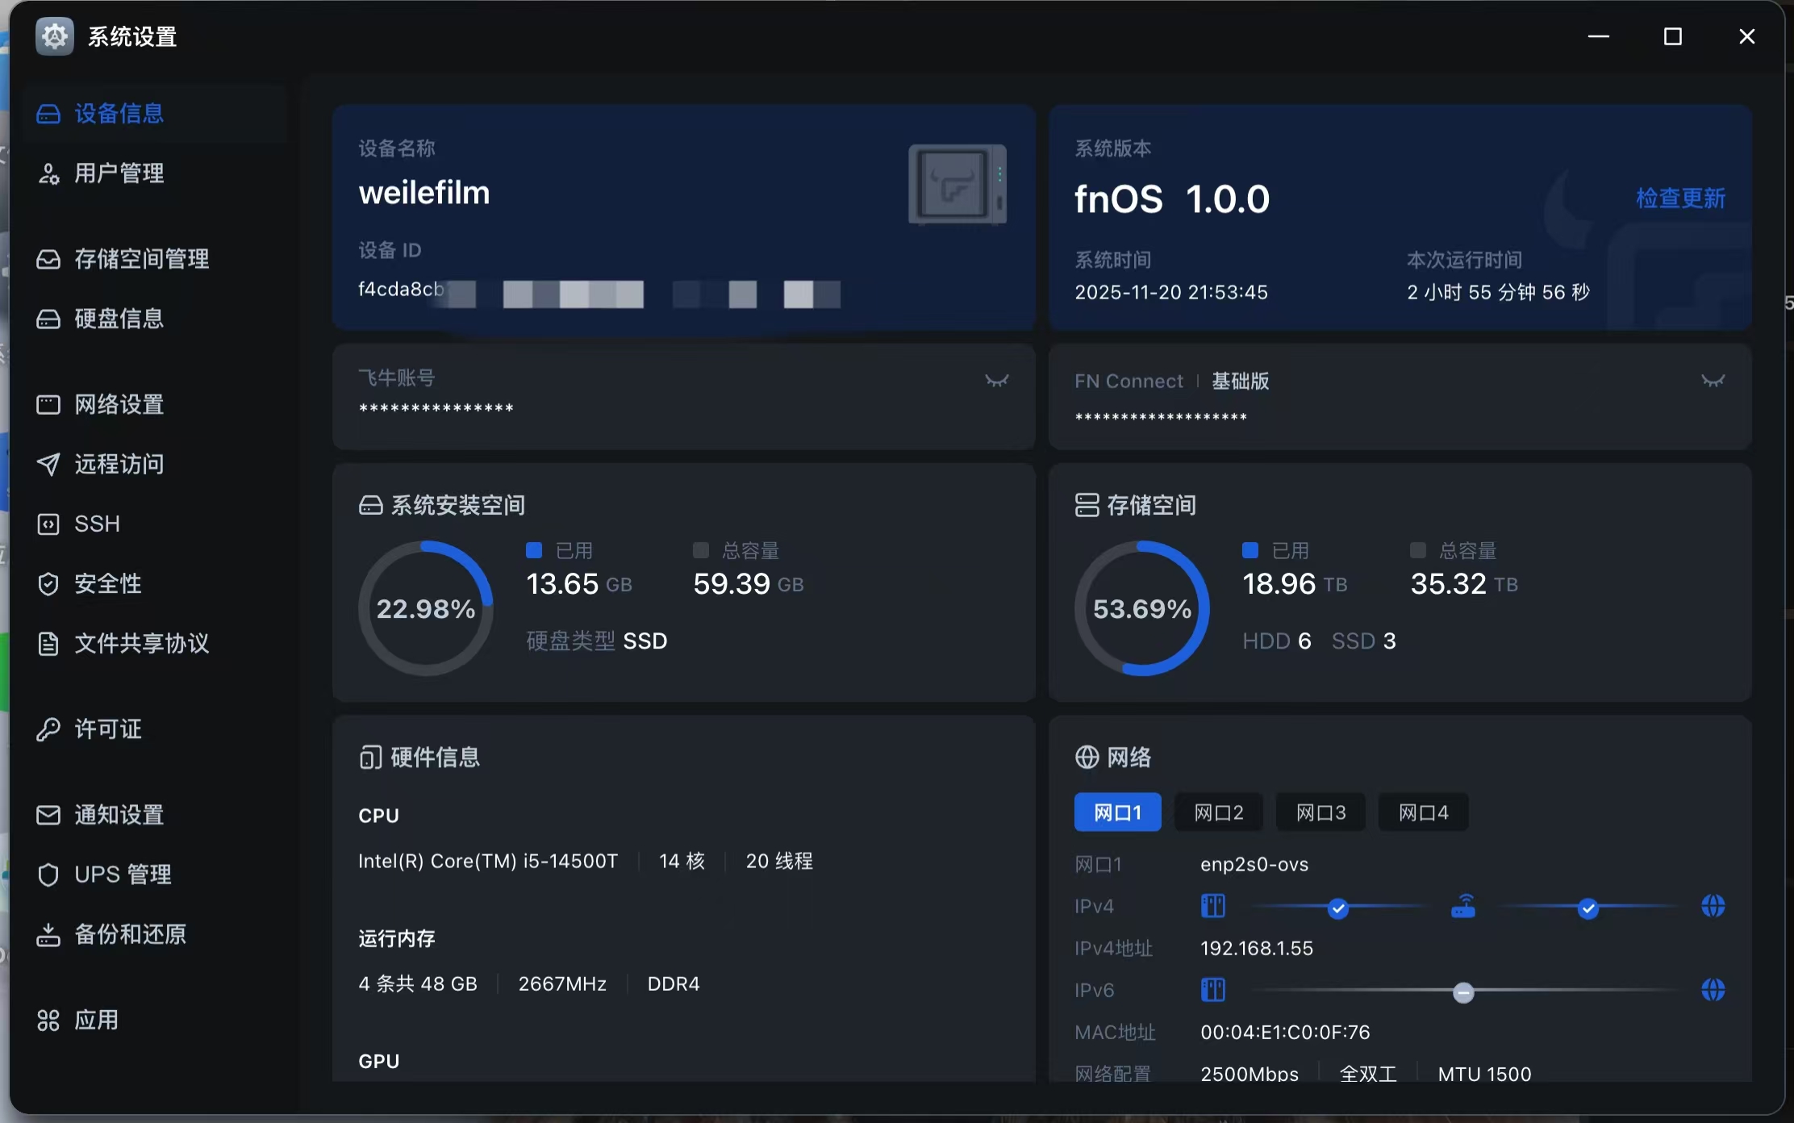Open 网络设置 in sidebar

click(x=119, y=404)
